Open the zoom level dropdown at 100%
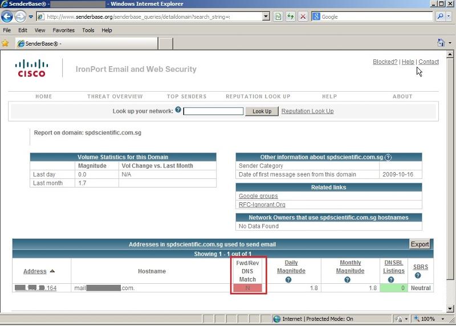 click(x=448, y=319)
